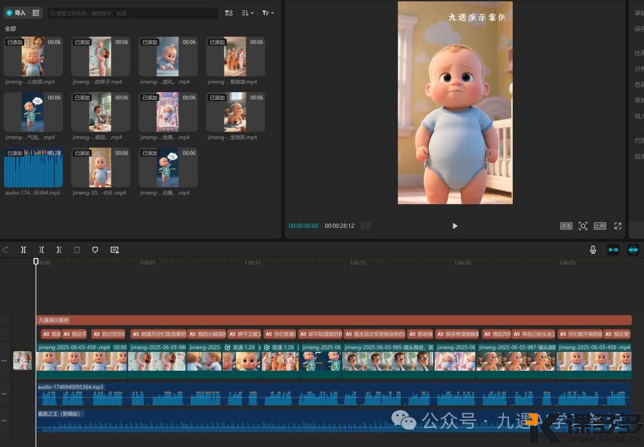Open the media filter dropdown
644x447 pixels.
(x=268, y=13)
